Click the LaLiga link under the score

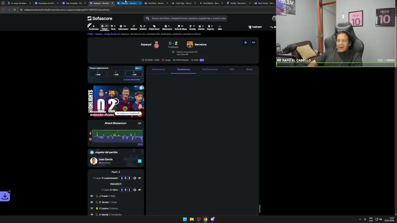click(166, 60)
